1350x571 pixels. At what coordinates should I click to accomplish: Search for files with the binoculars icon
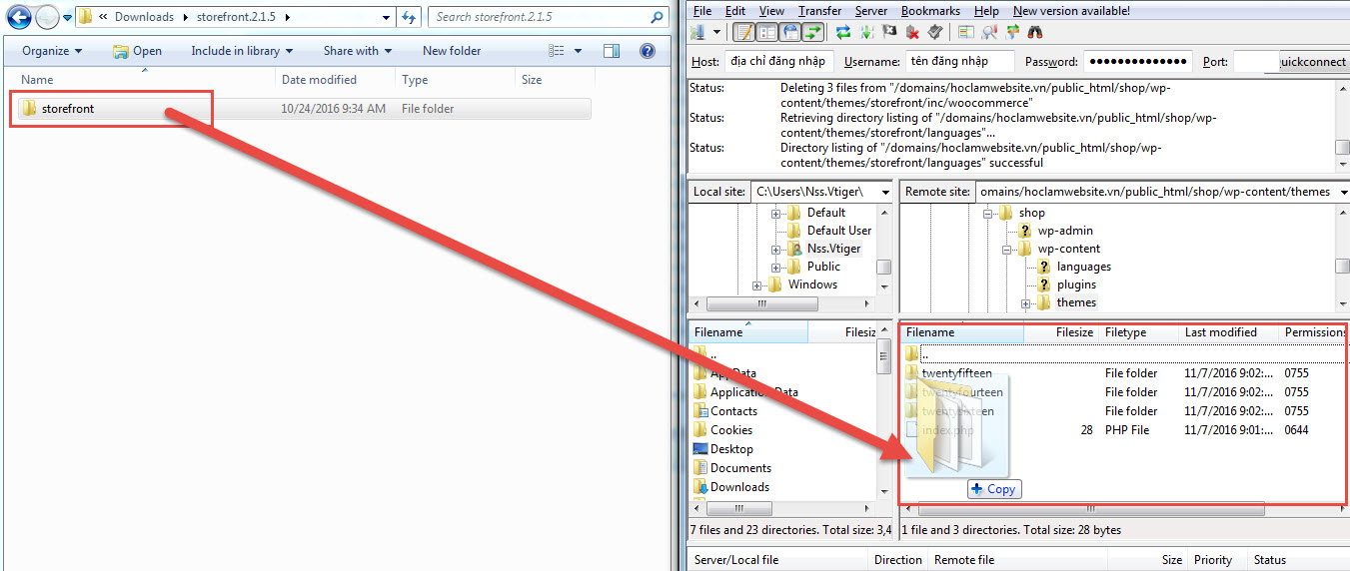(x=1035, y=32)
